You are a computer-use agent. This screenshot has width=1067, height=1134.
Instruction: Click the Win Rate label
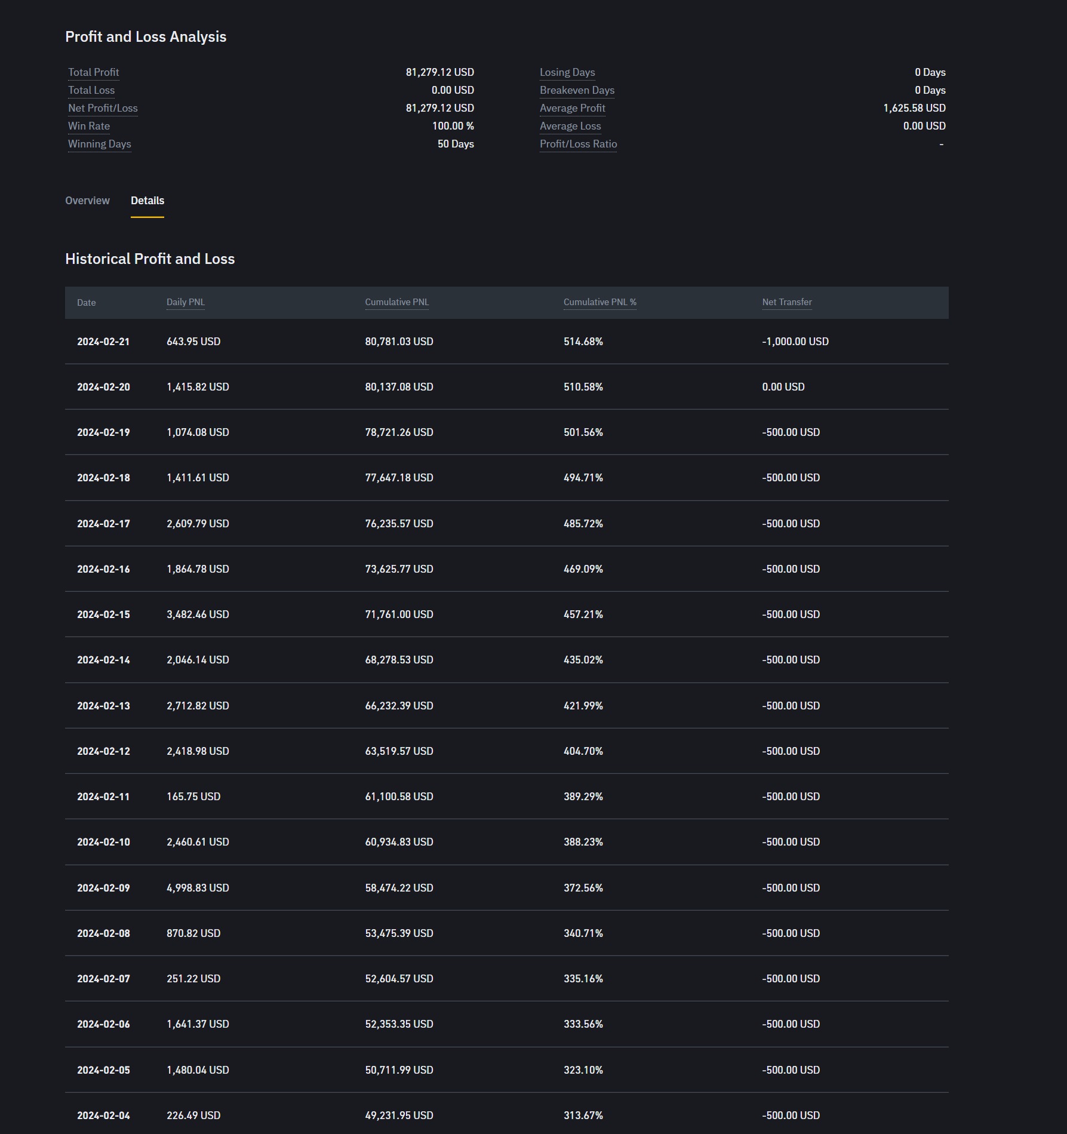coord(89,126)
